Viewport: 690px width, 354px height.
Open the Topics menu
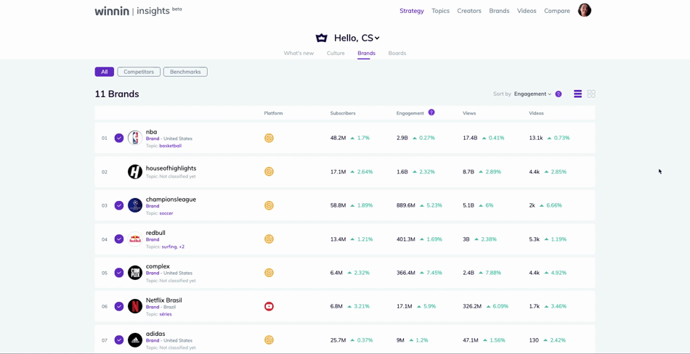[x=440, y=11]
